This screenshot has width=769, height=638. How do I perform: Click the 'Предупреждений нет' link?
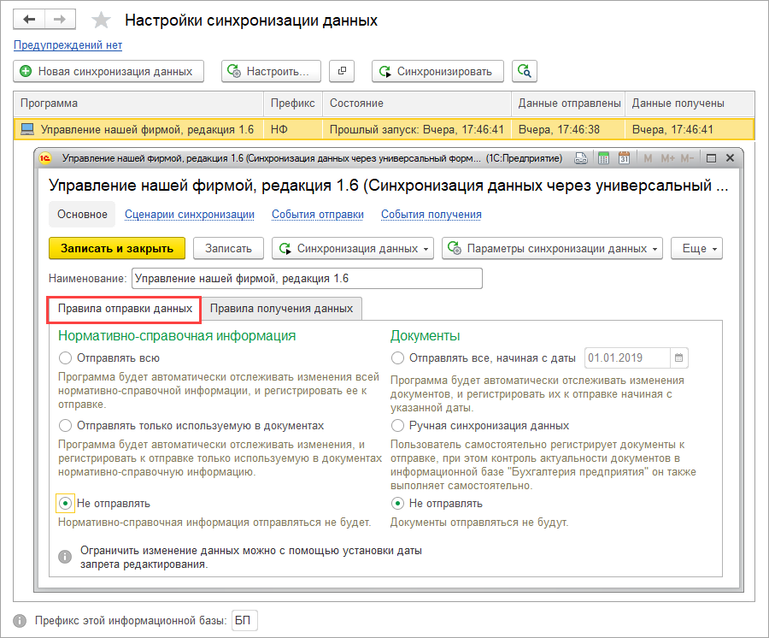pos(68,45)
